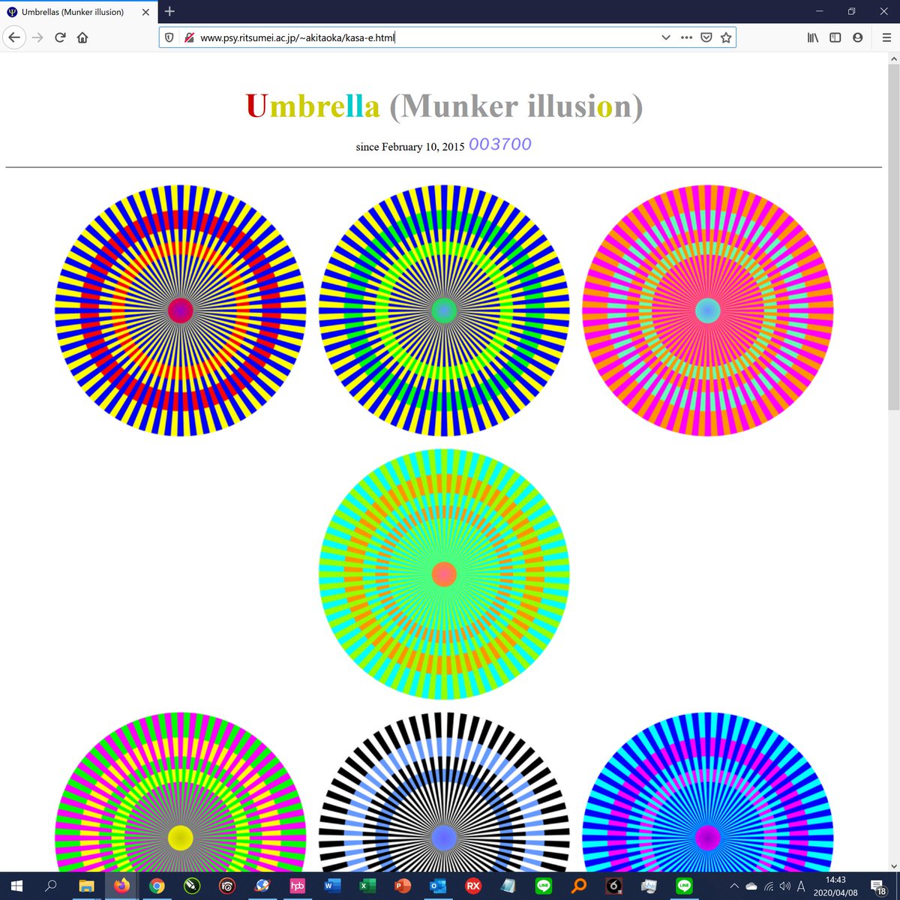This screenshot has height=900, width=900.
Task: Open OneDrive cloud tray icon
Action: click(751, 886)
